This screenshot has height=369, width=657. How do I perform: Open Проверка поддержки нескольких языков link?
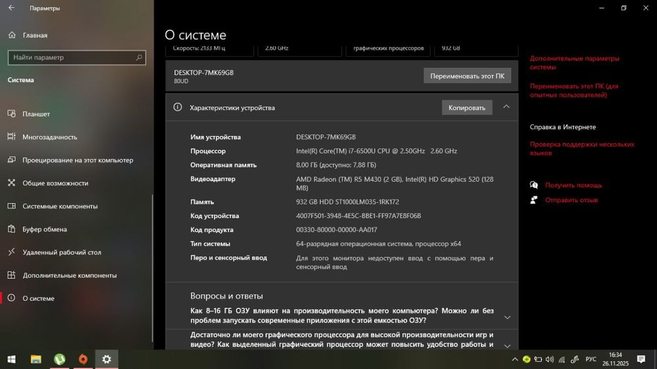(582, 148)
